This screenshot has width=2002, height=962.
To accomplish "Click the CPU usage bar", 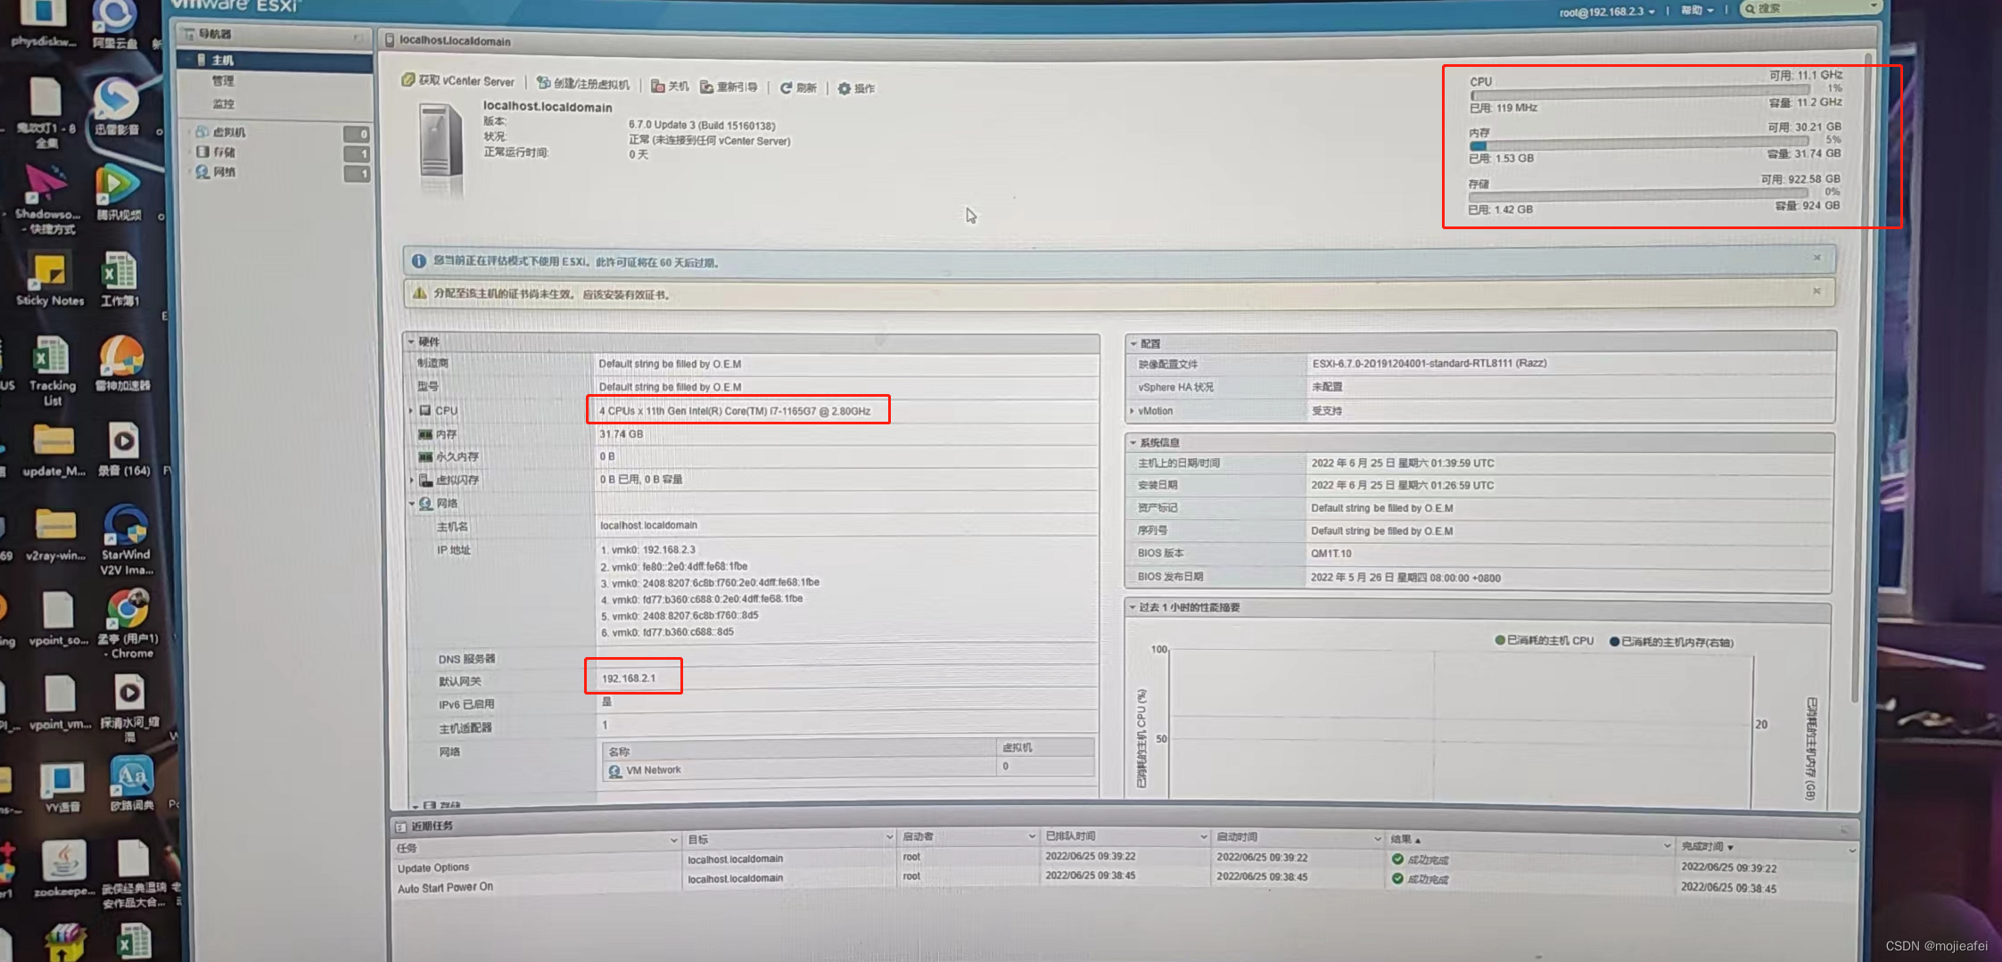I will click(1640, 93).
